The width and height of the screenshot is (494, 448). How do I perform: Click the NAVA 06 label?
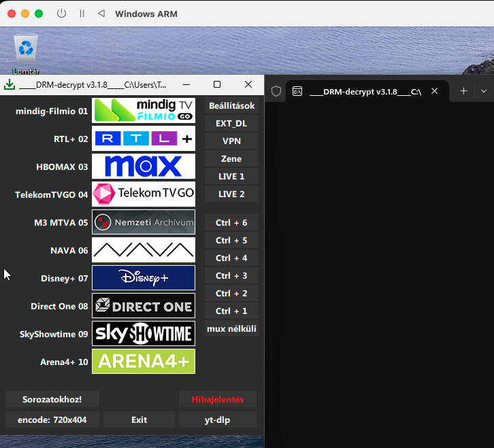coord(69,250)
